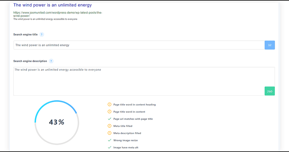289x152 pixels.
Task: Click the preview snippet description text
Action: point(45,19)
